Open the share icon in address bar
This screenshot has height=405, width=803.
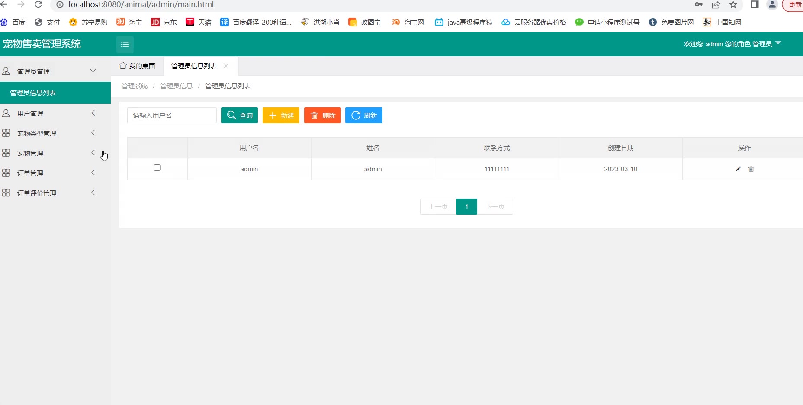[x=716, y=5]
